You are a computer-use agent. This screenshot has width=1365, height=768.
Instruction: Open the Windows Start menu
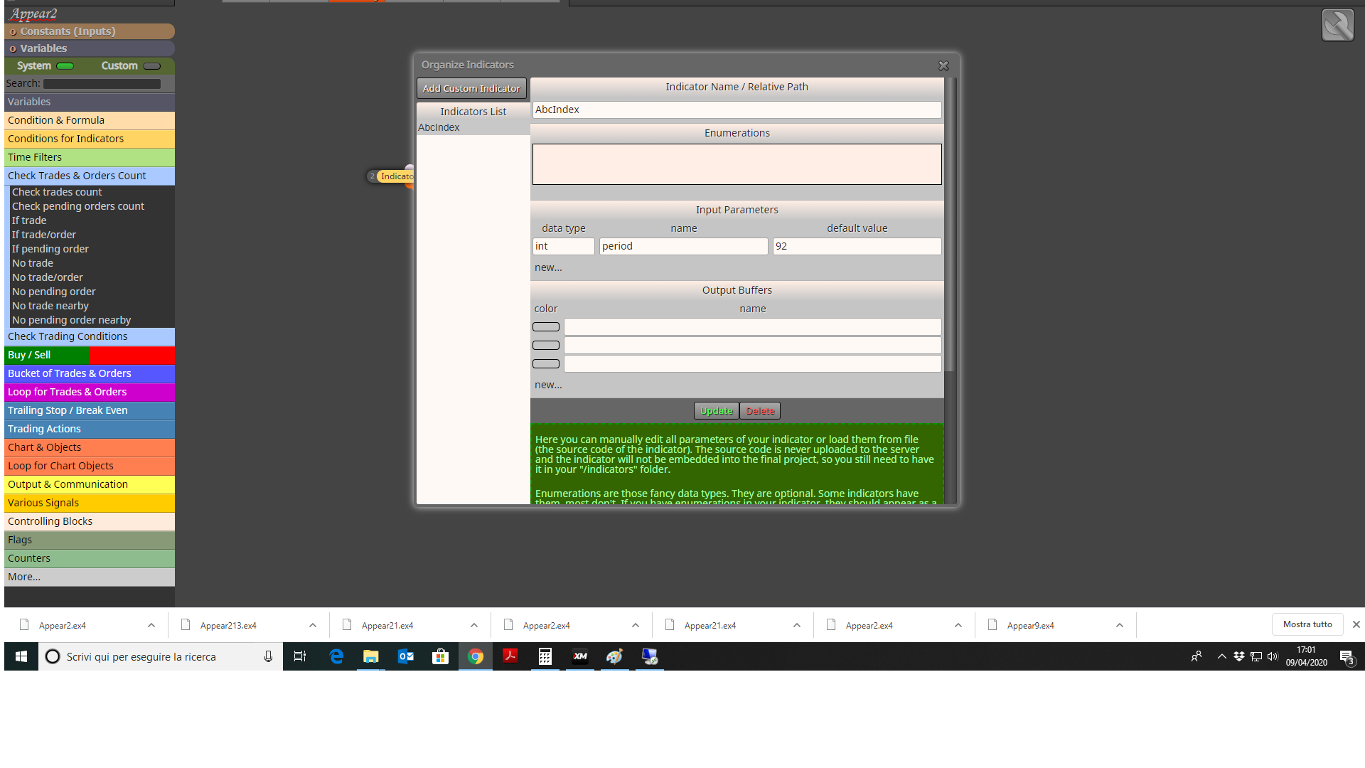(x=21, y=656)
